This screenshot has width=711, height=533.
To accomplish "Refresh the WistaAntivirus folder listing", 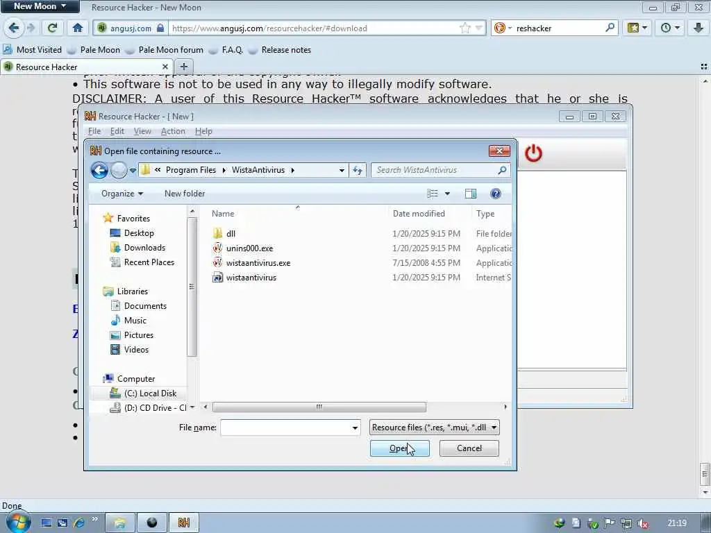I will click(x=358, y=171).
